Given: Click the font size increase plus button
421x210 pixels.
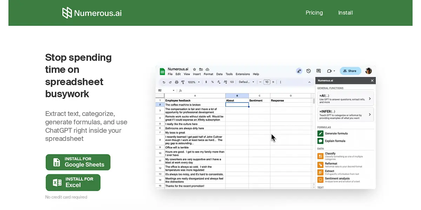Looking at the screenshot, I should [274, 82].
